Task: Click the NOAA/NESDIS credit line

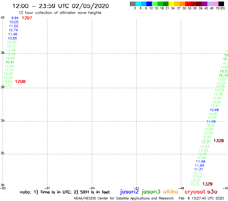Action: click(x=124, y=199)
